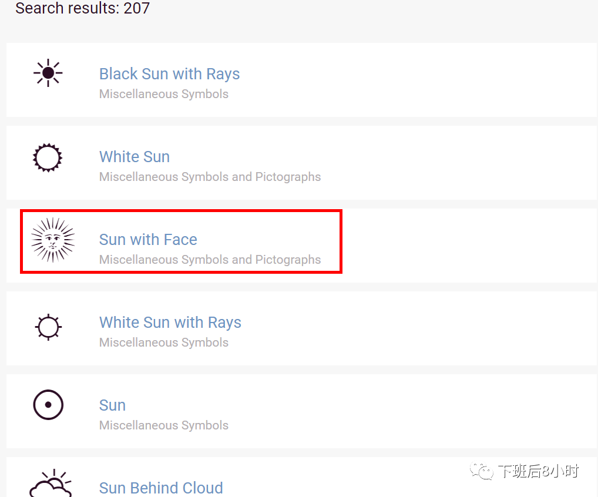The image size is (598, 497).
Task: Click the "Search results: 207" heading
Action: click(x=83, y=8)
